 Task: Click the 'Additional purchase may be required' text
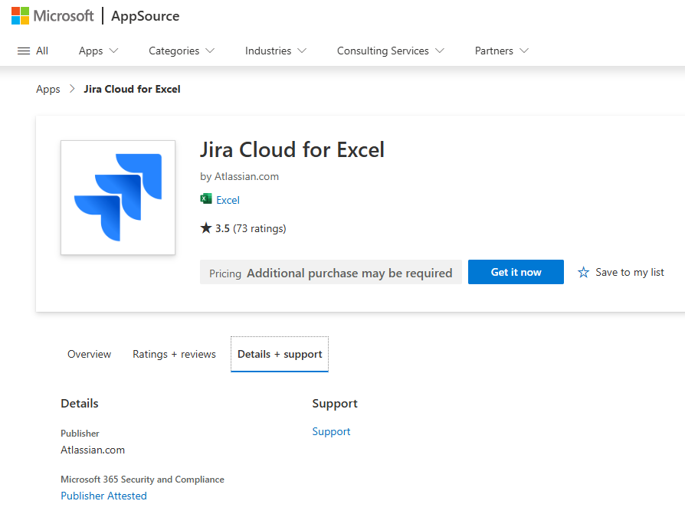coord(349,273)
